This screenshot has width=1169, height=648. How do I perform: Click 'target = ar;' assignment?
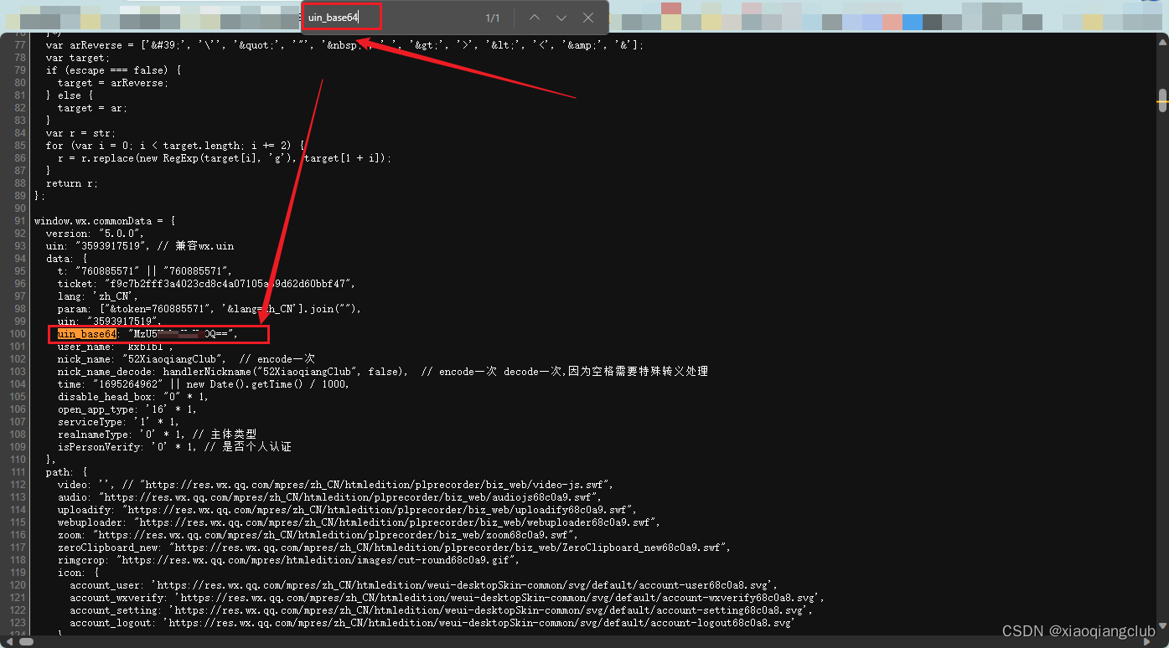coord(92,108)
